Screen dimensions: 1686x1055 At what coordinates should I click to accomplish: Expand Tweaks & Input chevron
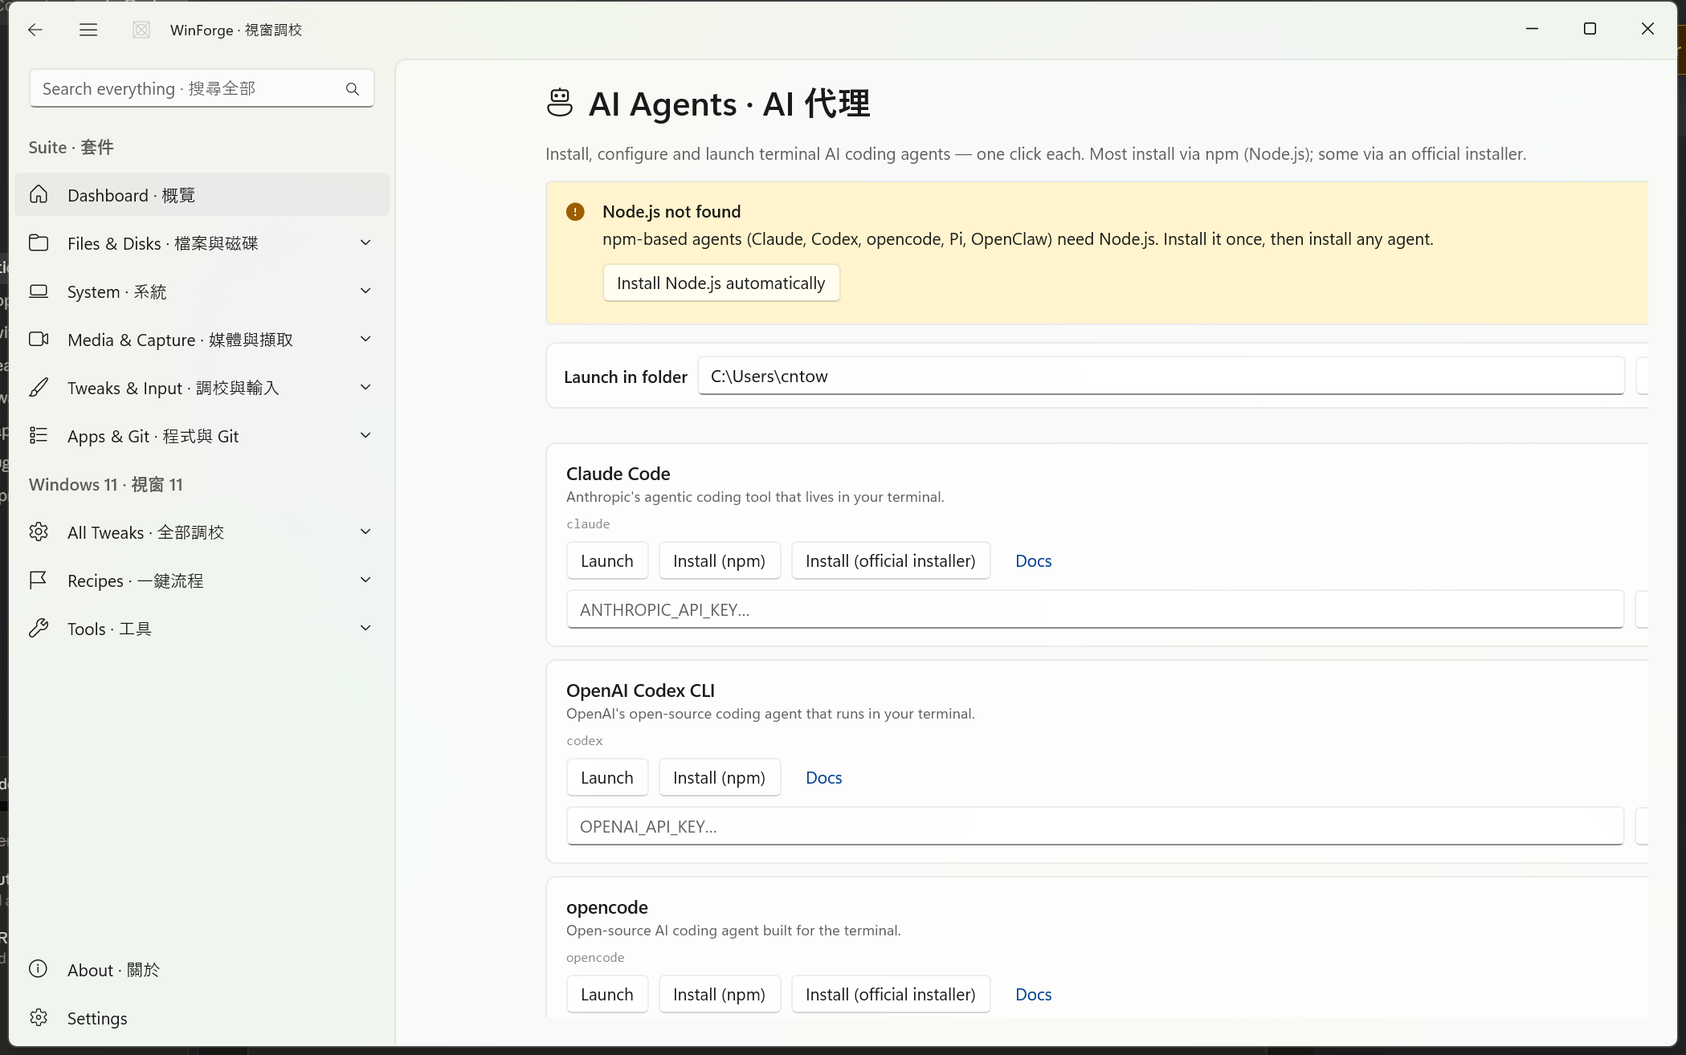click(x=365, y=388)
